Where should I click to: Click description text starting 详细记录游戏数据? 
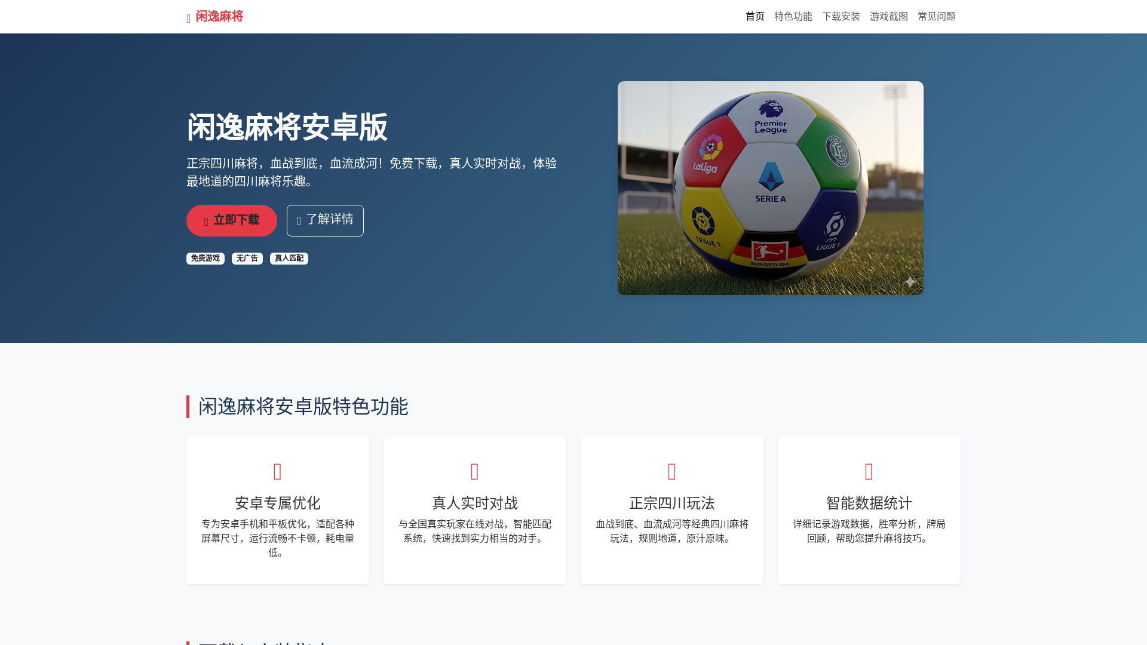coord(869,531)
